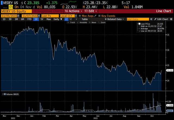Toggle the Last Price legend checkbox

coord(139,24)
